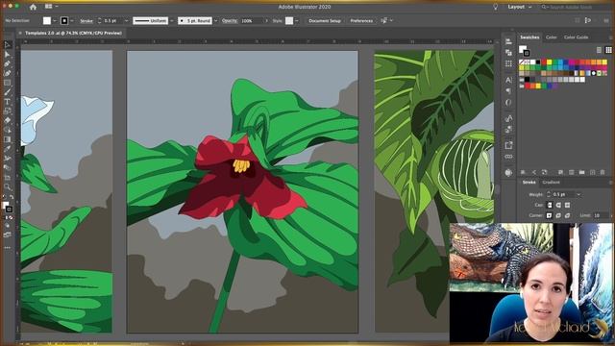615x346 pixels.
Task: Set stroke corner to Miter Join
Action: click(549, 215)
